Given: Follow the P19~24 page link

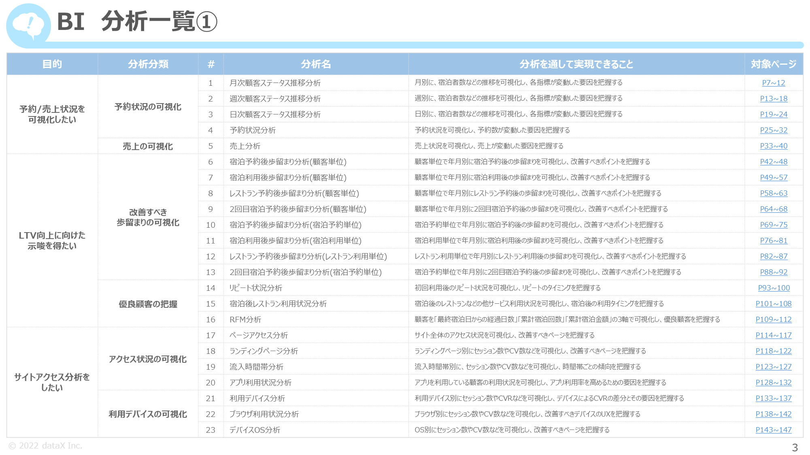Looking at the screenshot, I should coord(774,114).
